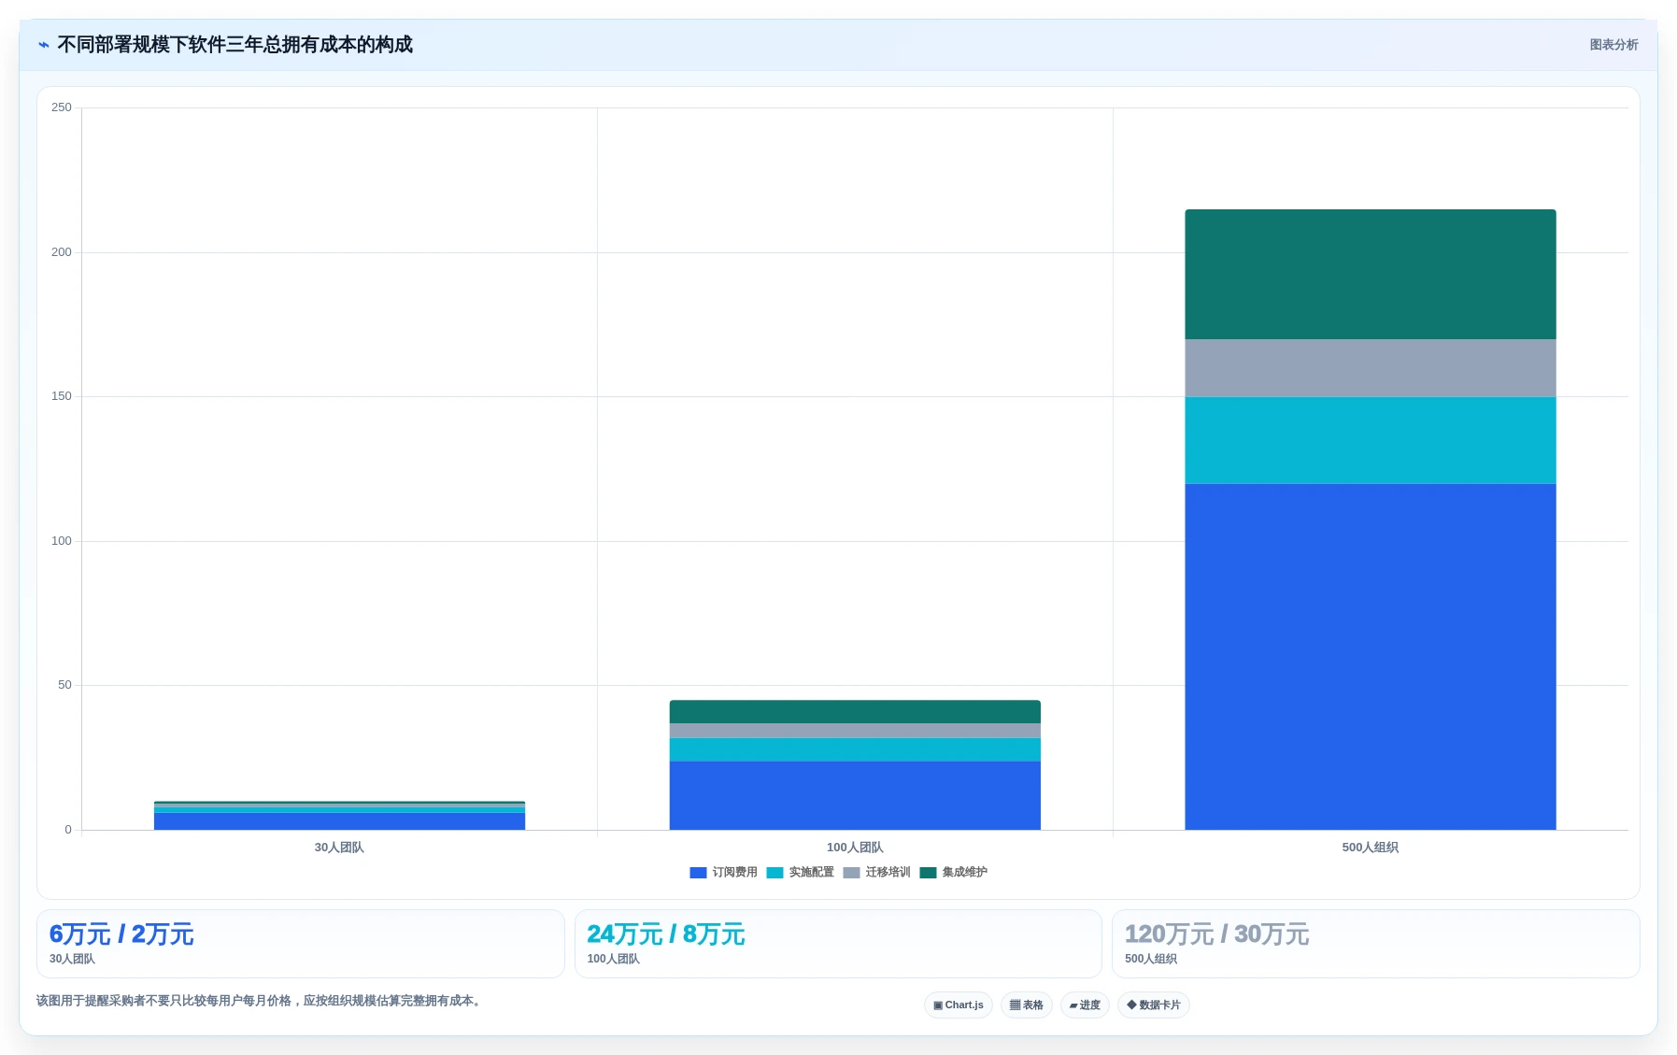
Task: Open the 6万元 / 2万元 data card
Action: (301, 944)
